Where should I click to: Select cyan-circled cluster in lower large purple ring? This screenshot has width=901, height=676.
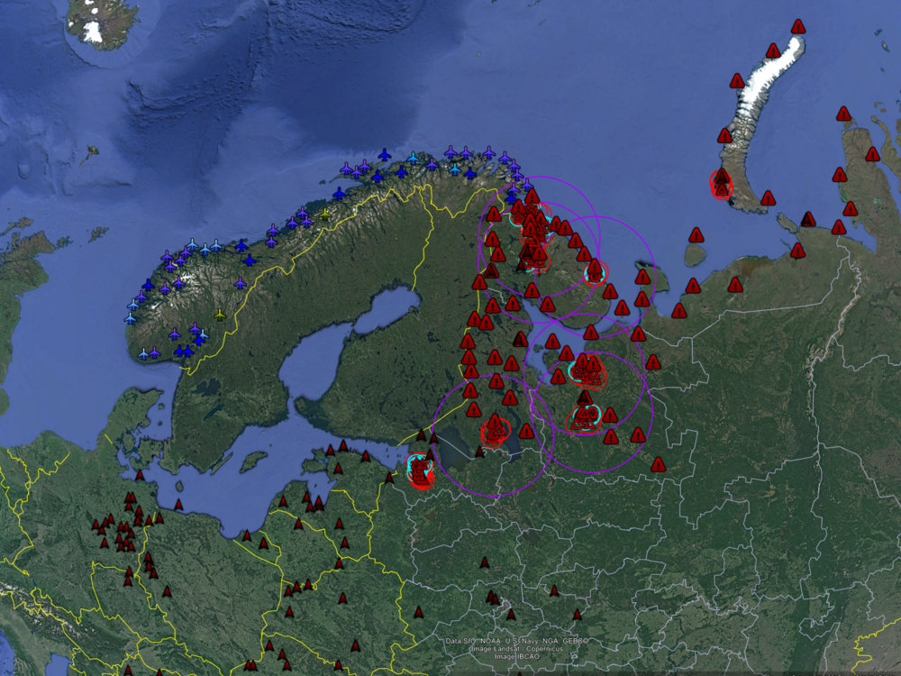(585, 418)
